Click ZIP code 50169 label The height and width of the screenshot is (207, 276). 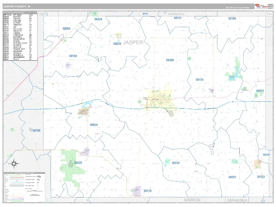click(36, 130)
